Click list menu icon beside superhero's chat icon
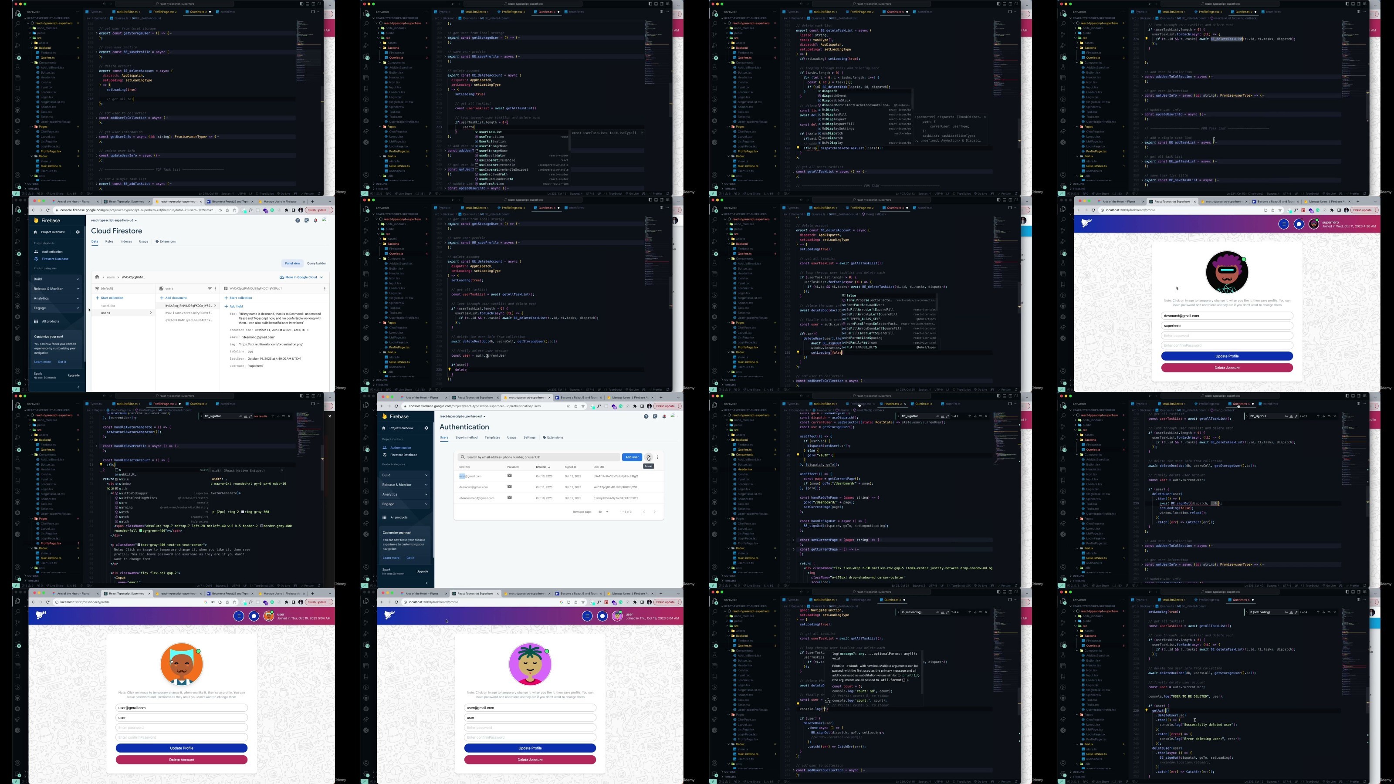This screenshot has width=1394, height=784. pos(1284,224)
